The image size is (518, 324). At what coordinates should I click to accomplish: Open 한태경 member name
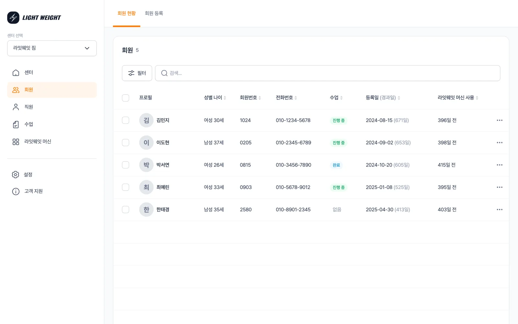pos(163,210)
